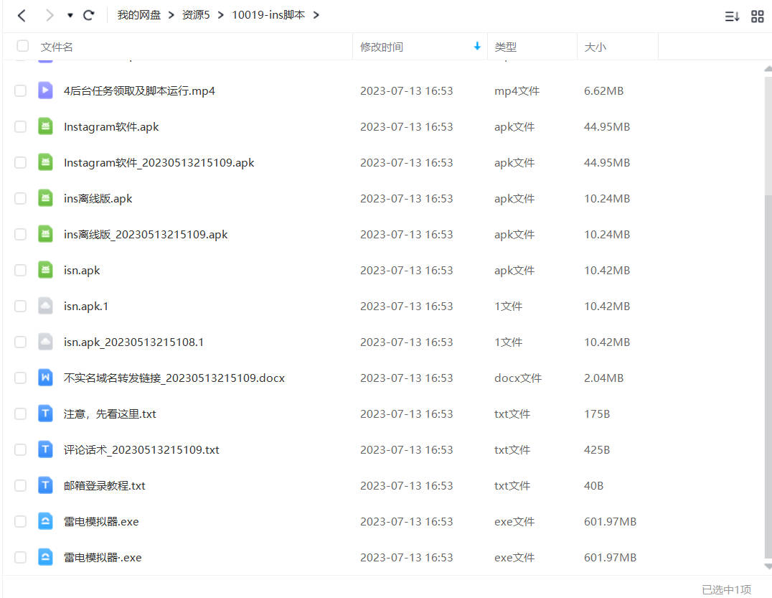Click text icon of 邮箱登录教程.txt
Screen dimensions: 772x598
point(45,485)
